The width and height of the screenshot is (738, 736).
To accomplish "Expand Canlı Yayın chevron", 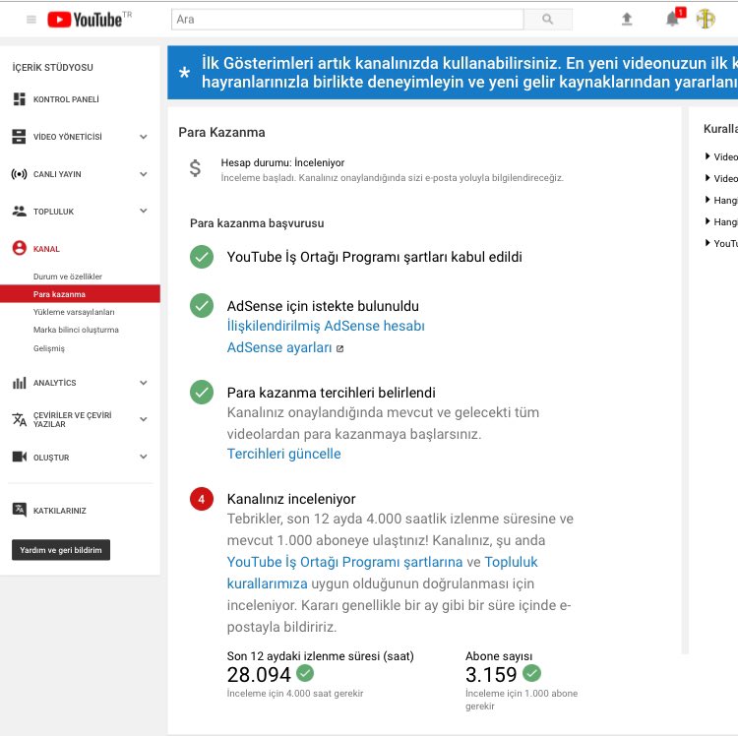I will [144, 174].
